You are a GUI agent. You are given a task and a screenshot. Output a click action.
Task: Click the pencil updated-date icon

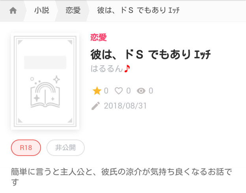pyautogui.click(x=95, y=106)
